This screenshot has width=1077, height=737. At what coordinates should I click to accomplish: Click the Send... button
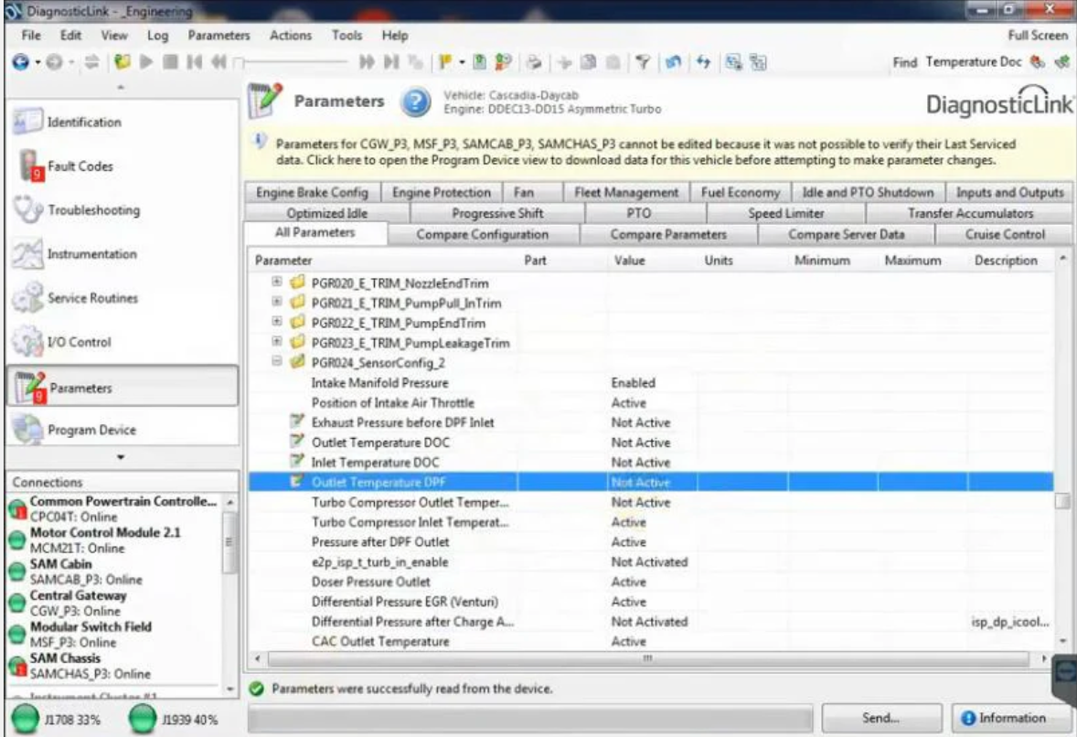point(880,718)
